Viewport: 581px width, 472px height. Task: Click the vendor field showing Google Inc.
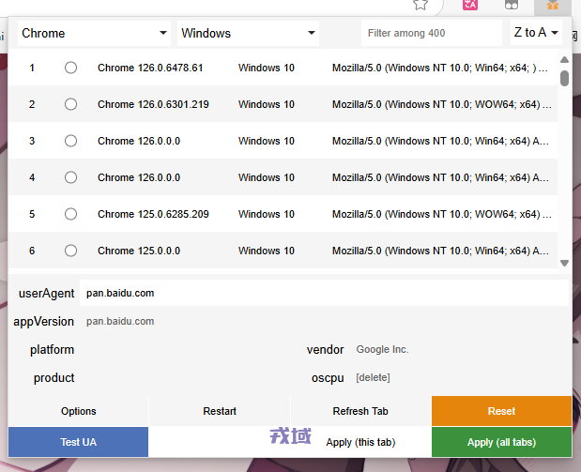pos(461,349)
